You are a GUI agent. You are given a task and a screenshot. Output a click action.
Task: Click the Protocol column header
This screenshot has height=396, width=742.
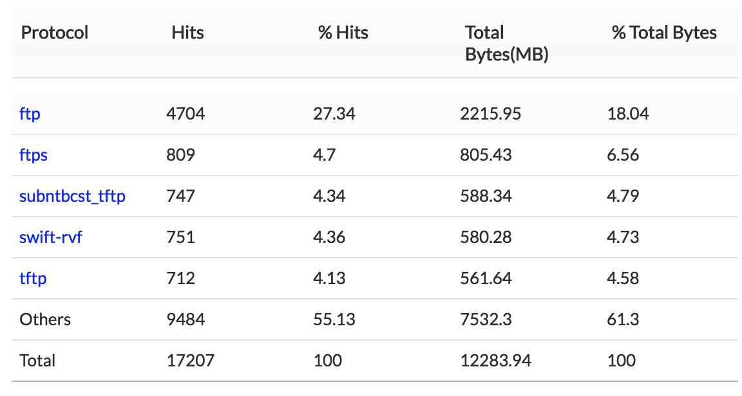pos(55,33)
